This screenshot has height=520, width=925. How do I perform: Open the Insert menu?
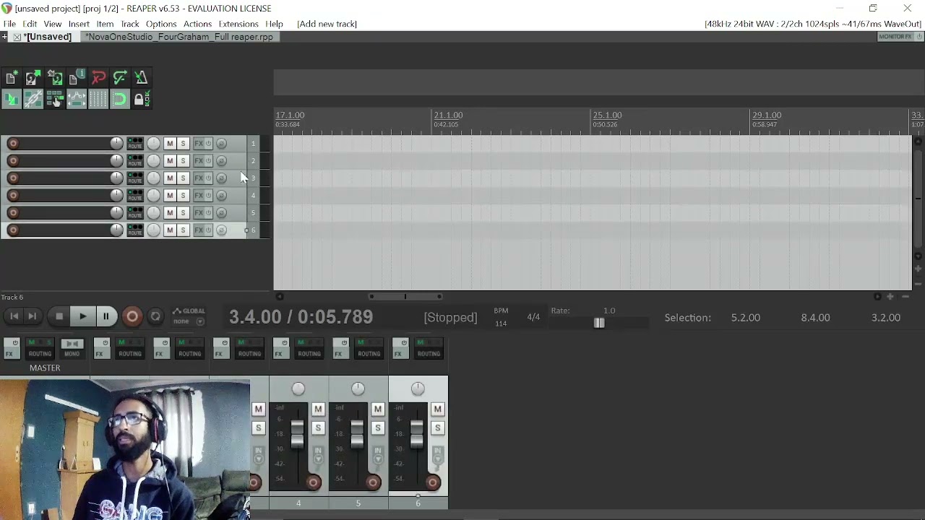tap(79, 24)
